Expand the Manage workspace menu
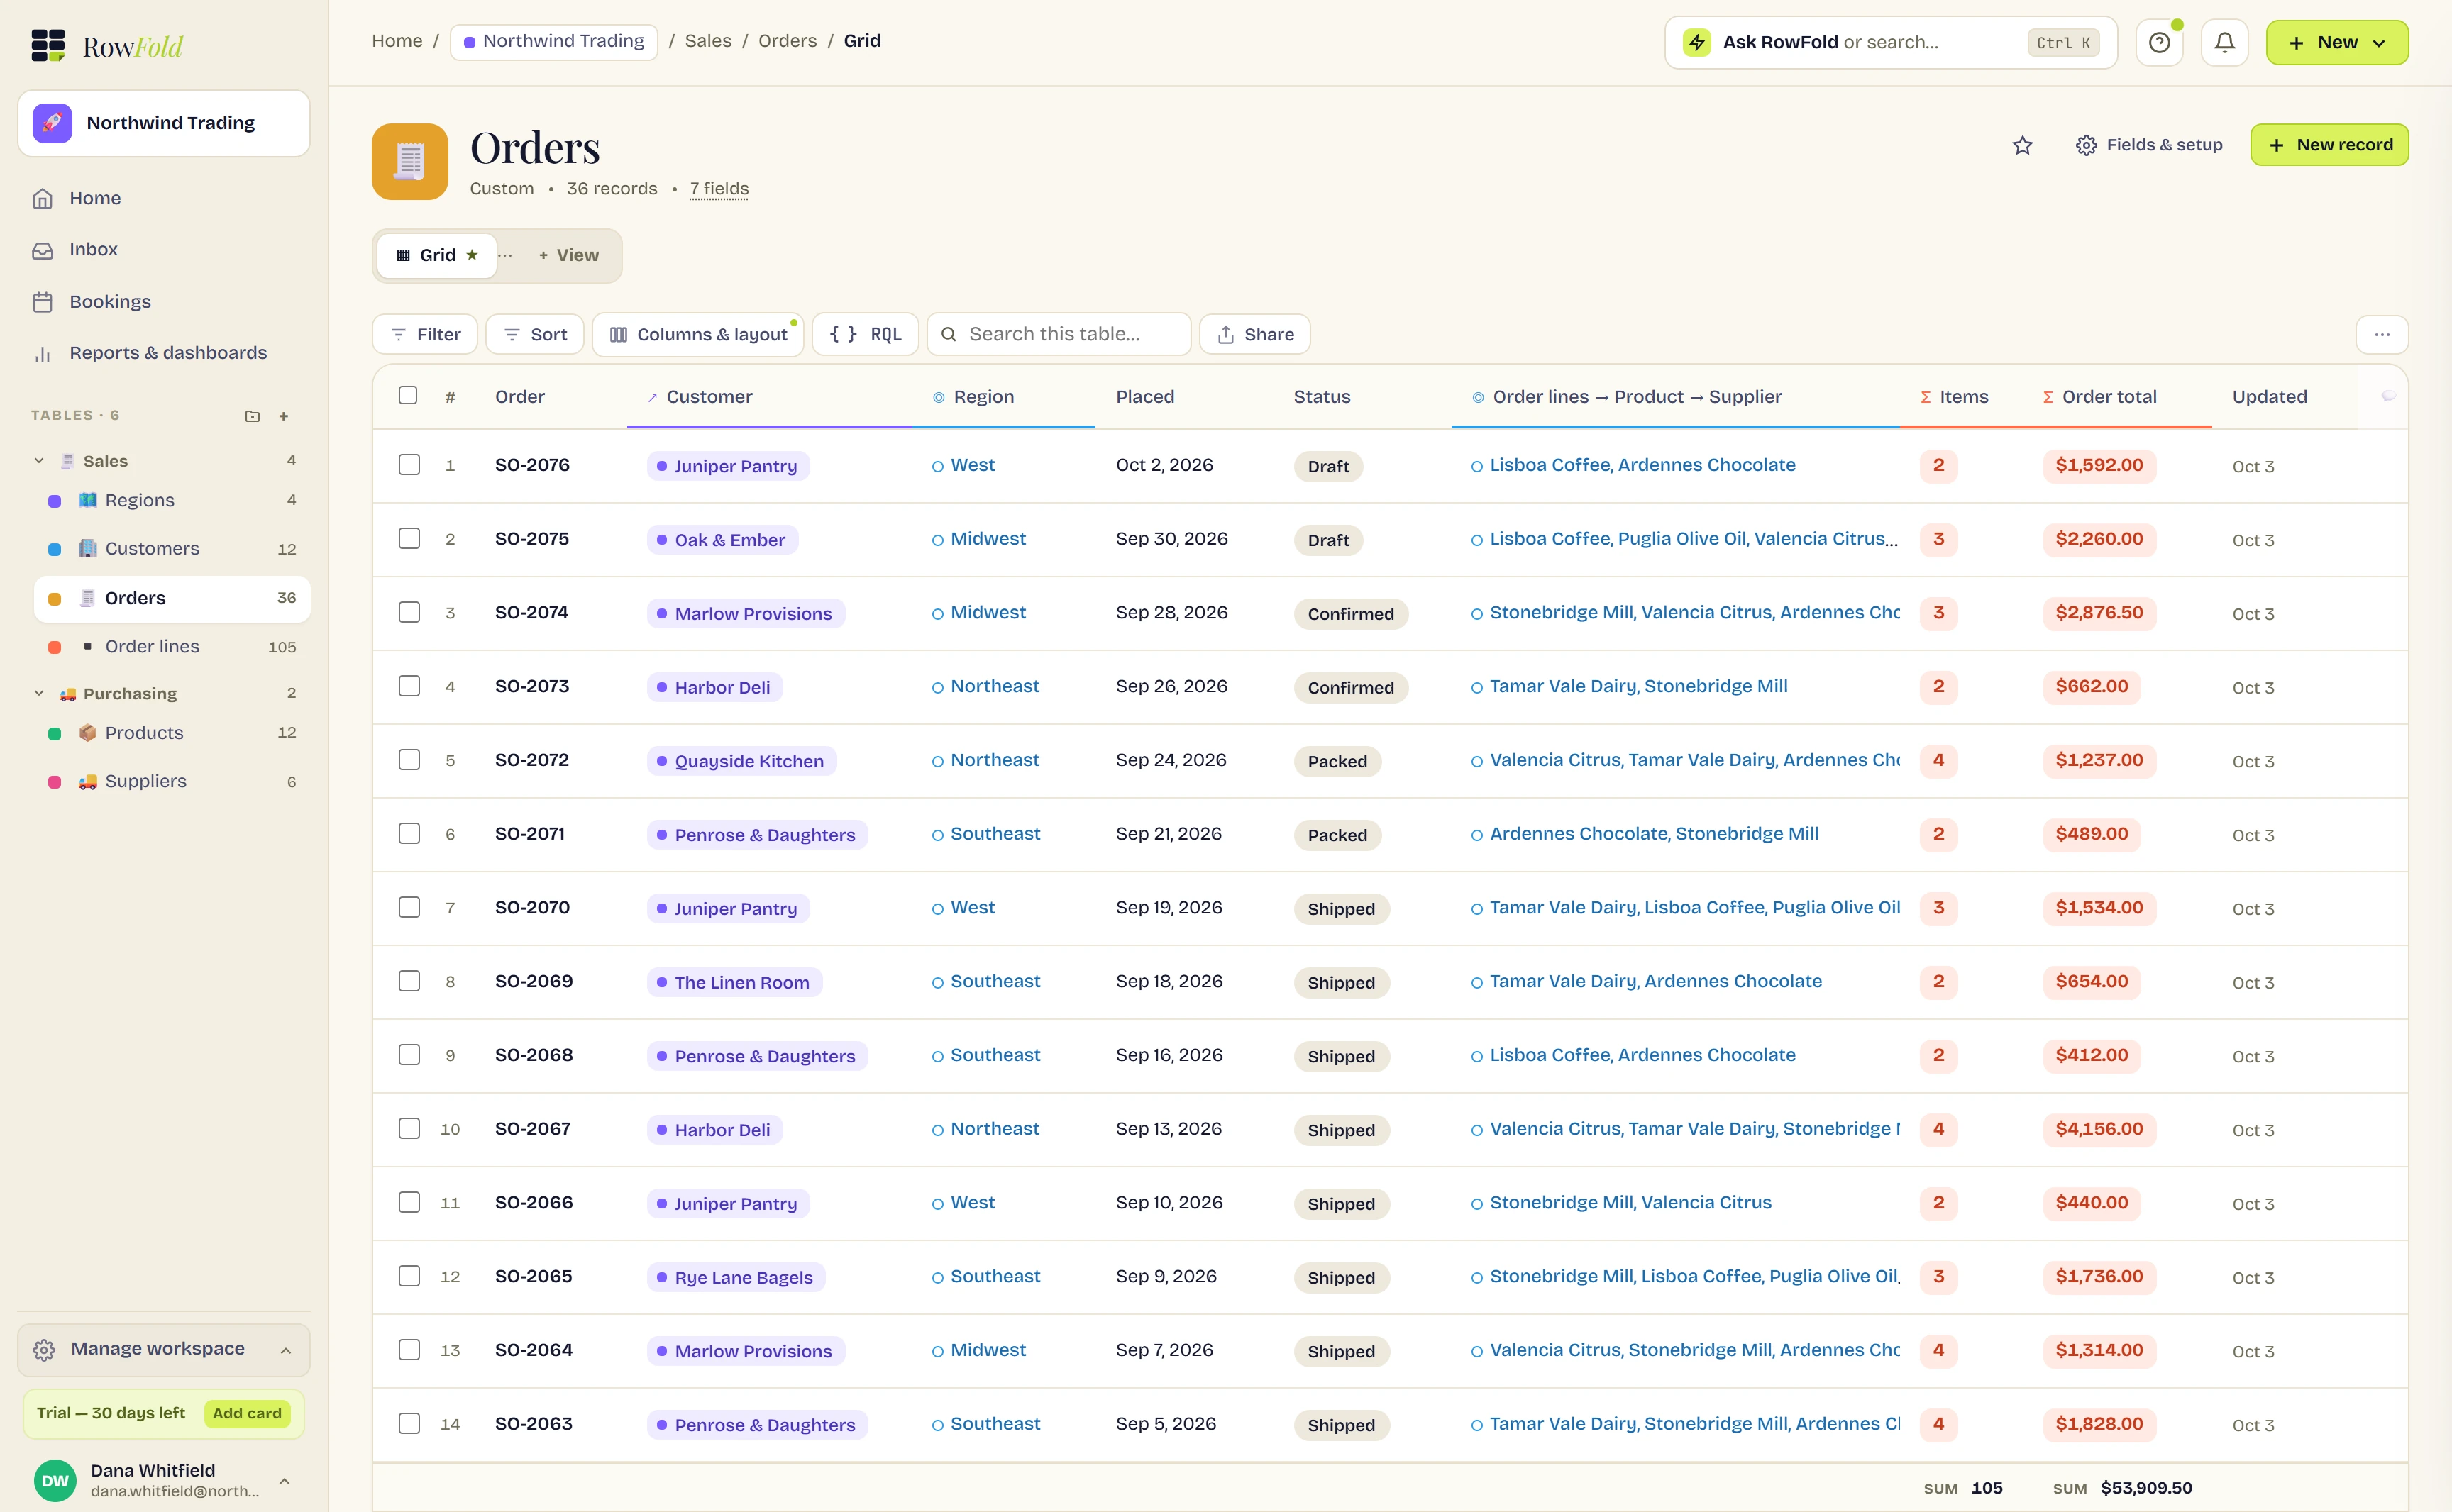 click(163, 1349)
